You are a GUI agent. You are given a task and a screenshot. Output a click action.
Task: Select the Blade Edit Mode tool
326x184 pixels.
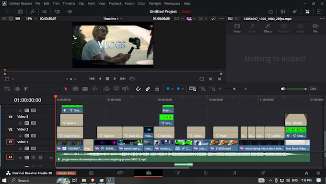(85, 89)
